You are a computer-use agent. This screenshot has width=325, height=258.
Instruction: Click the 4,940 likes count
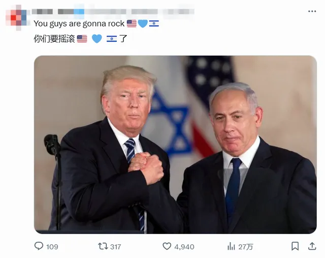click(x=184, y=247)
